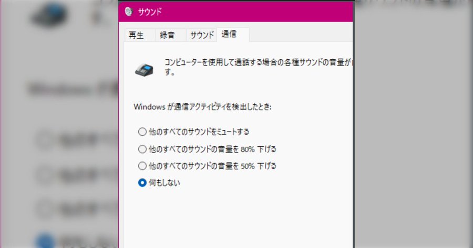This screenshot has height=248, width=473.
Task: Select the 通信 tab
Action: click(x=229, y=35)
